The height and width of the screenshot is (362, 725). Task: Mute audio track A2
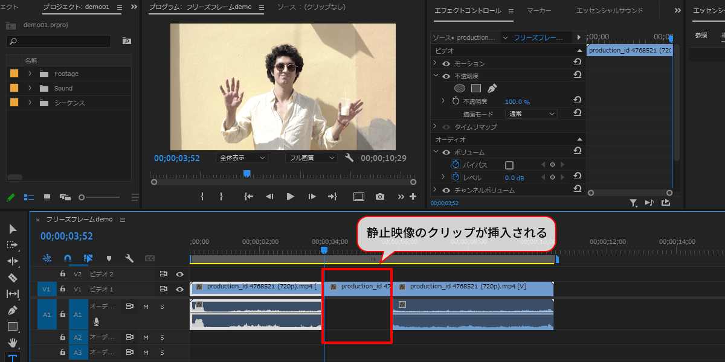coord(146,337)
